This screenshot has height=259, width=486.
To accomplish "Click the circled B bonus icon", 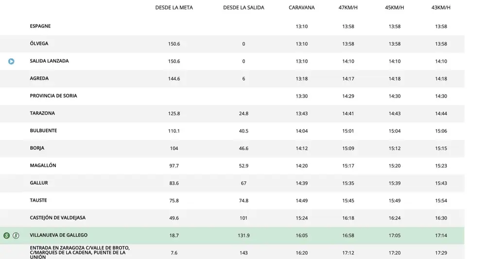I will [16, 236].
